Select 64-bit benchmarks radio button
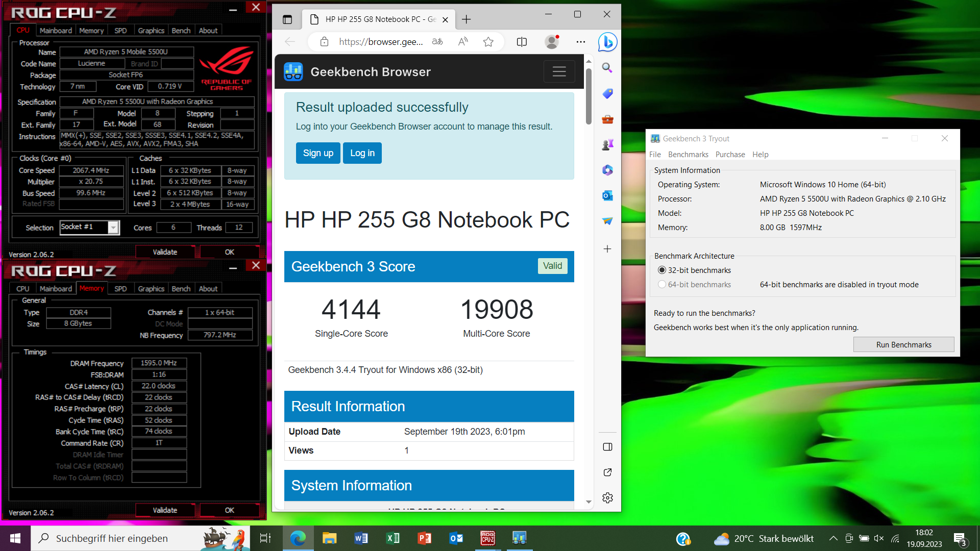Image resolution: width=980 pixels, height=551 pixels. click(x=662, y=285)
